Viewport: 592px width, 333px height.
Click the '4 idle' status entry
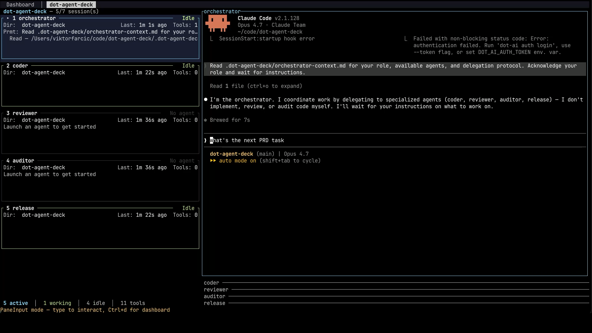[x=96, y=303]
